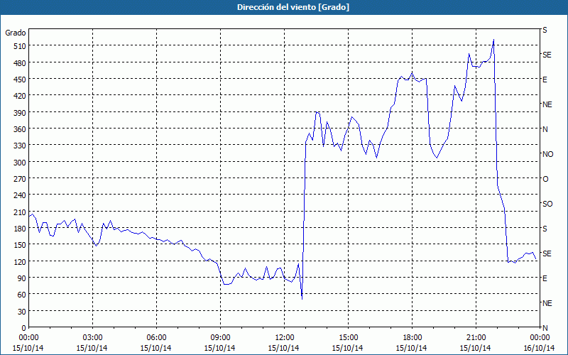
Task: Select the '15/10/14' date under 12:00
Action: click(x=283, y=348)
